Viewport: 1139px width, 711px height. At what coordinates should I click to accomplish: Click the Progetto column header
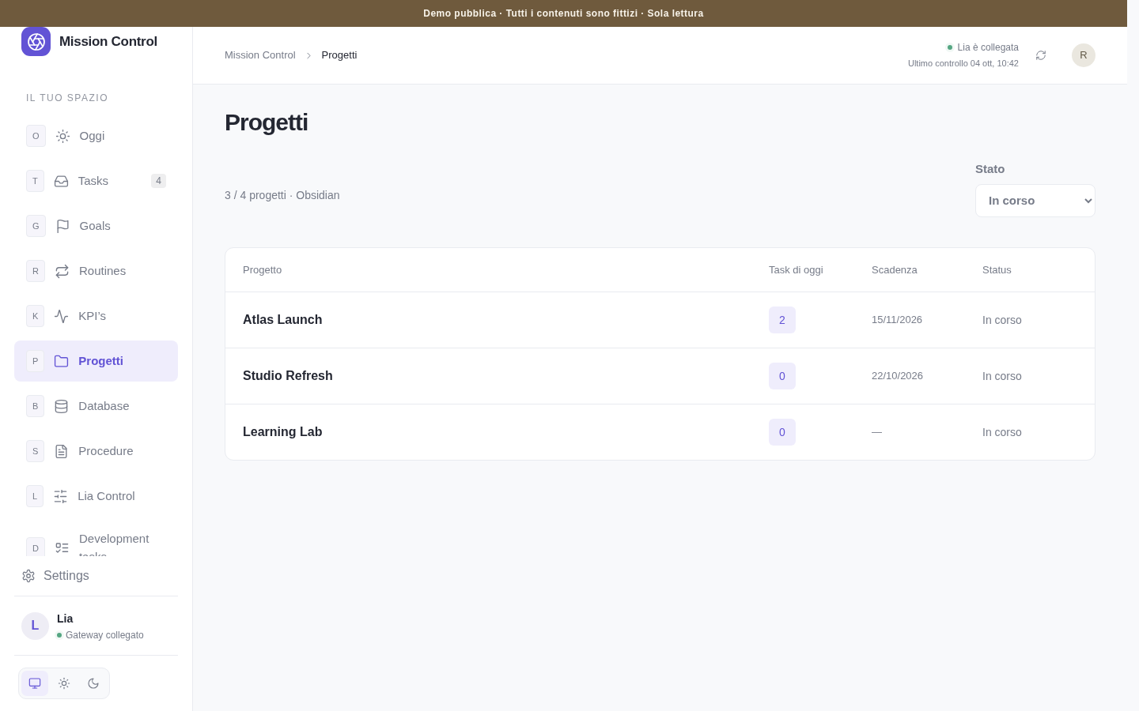coord(263,270)
